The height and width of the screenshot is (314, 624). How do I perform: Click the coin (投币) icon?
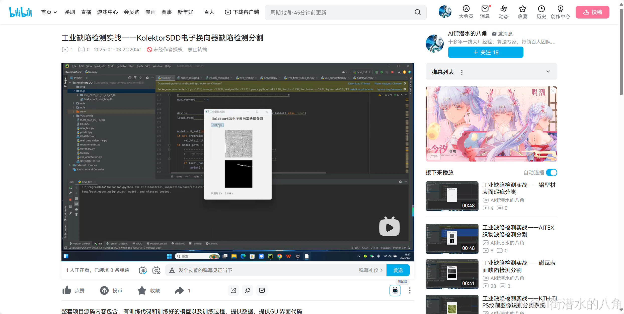pos(104,290)
